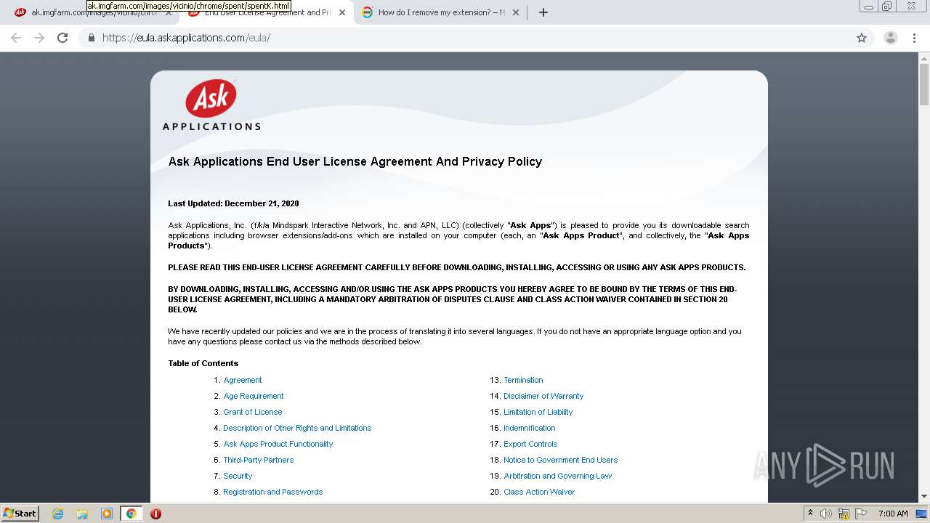Screen dimensions: 930x523
Task: Close the End User License Agreement tab
Action: tap(342, 12)
